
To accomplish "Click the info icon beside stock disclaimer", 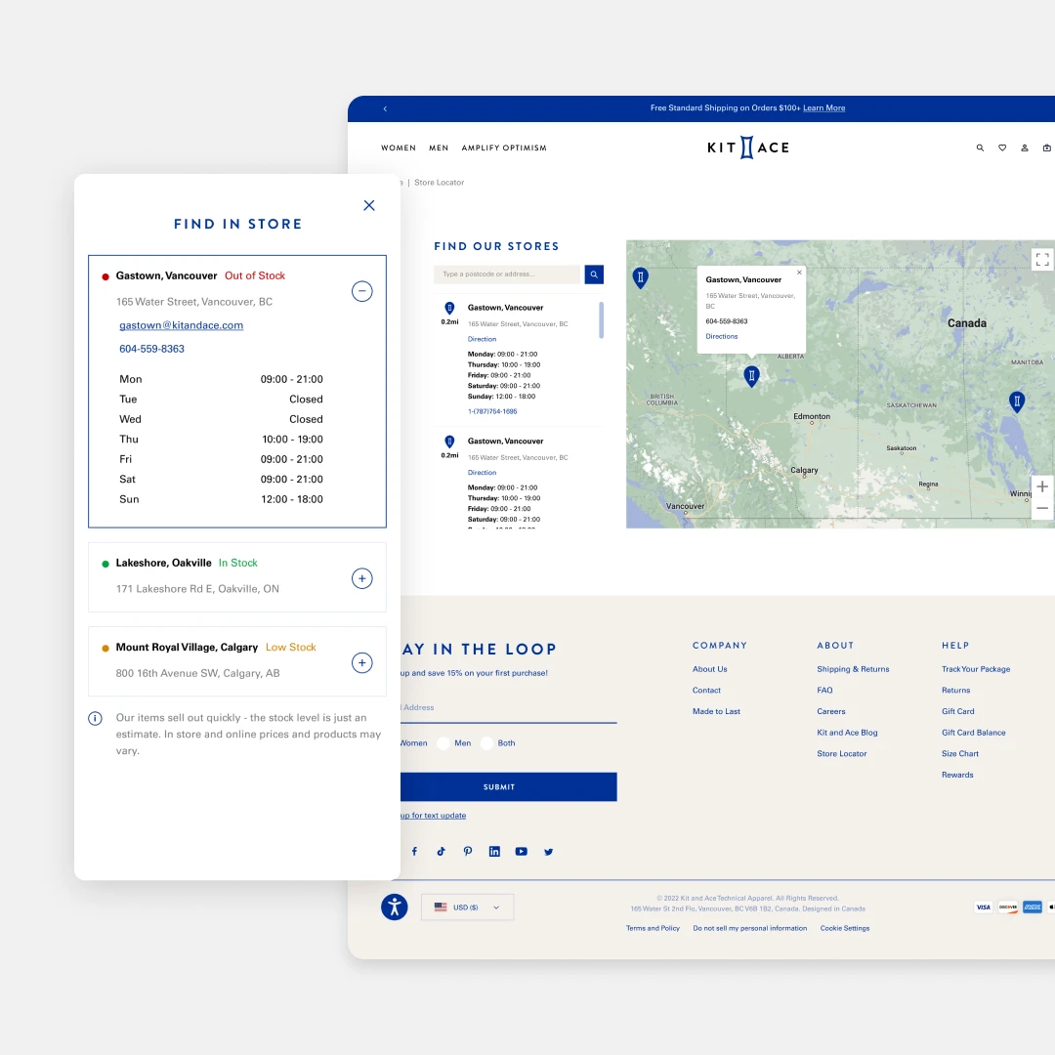I will [96, 719].
